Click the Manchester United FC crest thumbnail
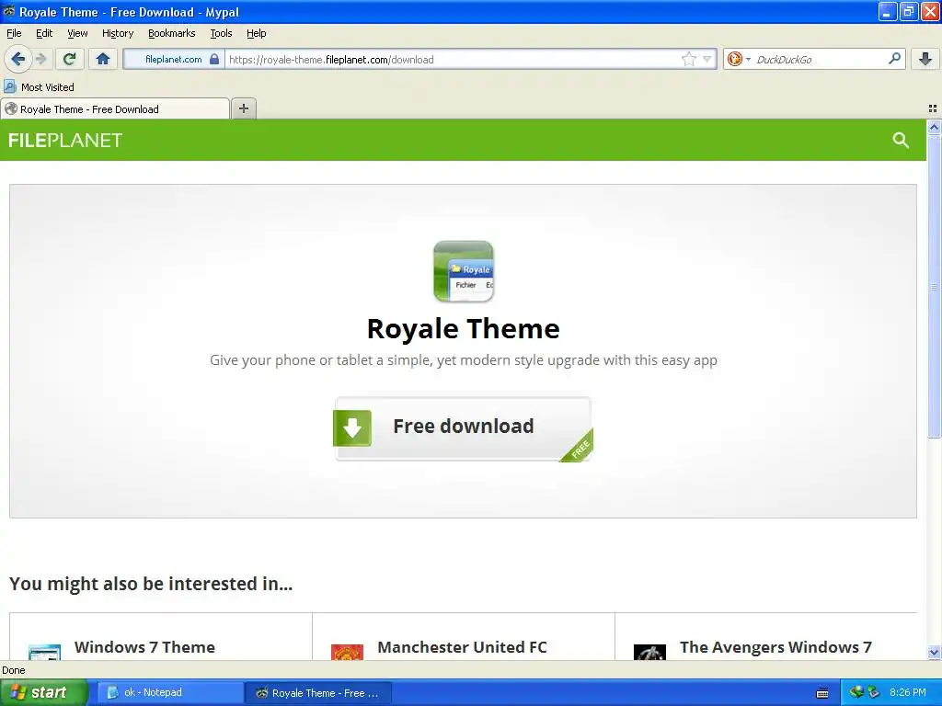 point(347,652)
